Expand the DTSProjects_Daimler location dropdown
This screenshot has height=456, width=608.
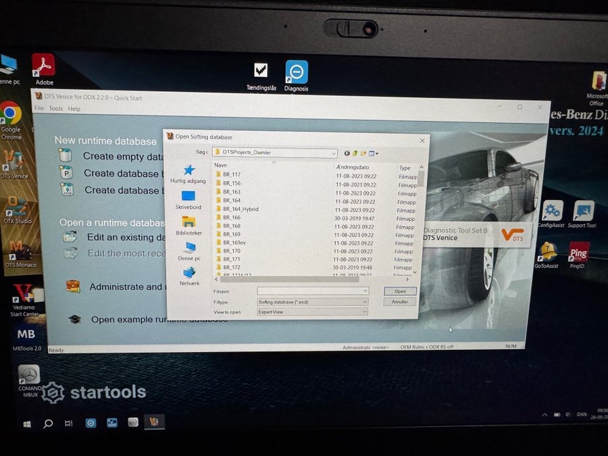point(334,153)
